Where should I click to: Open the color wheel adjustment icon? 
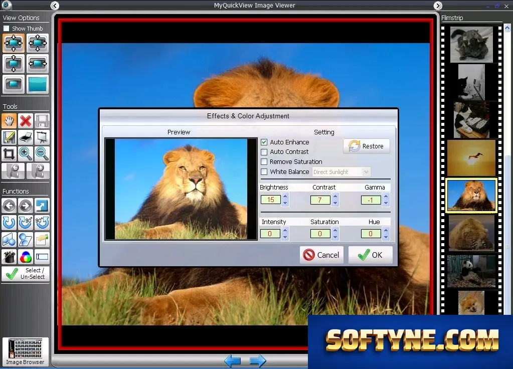click(x=26, y=257)
